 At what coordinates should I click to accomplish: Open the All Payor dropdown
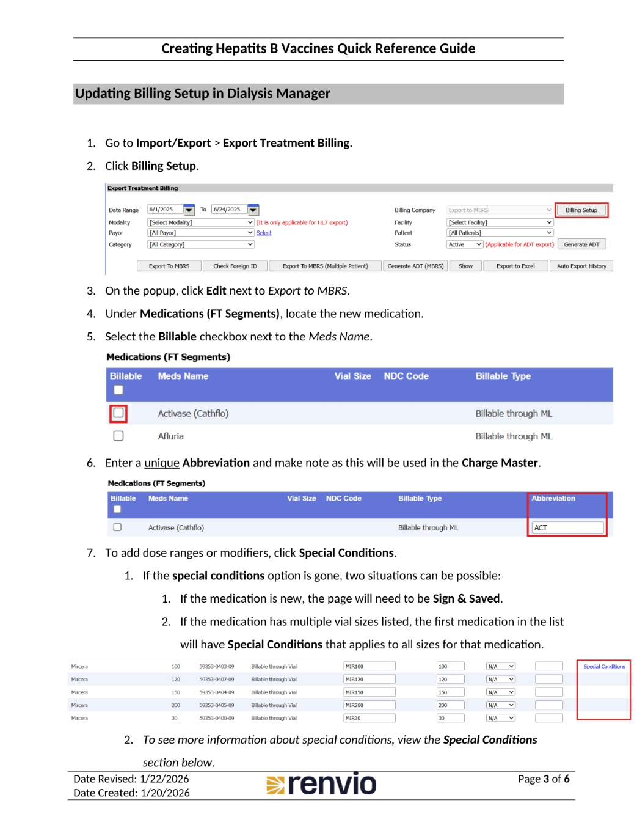[x=201, y=233]
